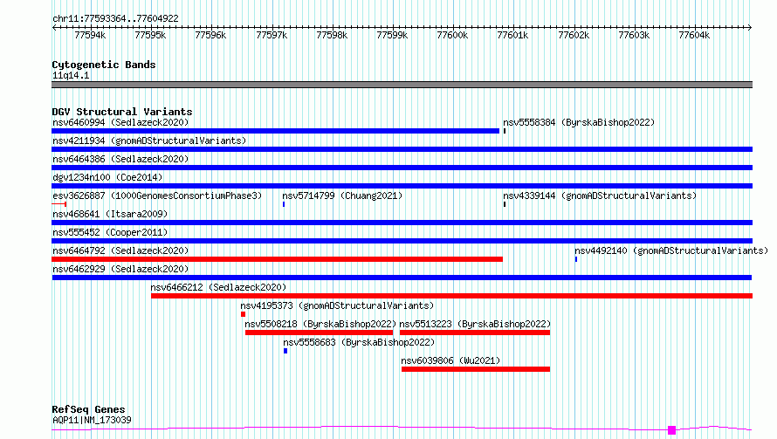The width and height of the screenshot is (777, 439).
Task: Click the 77595k ruler tick label
Action: point(150,36)
